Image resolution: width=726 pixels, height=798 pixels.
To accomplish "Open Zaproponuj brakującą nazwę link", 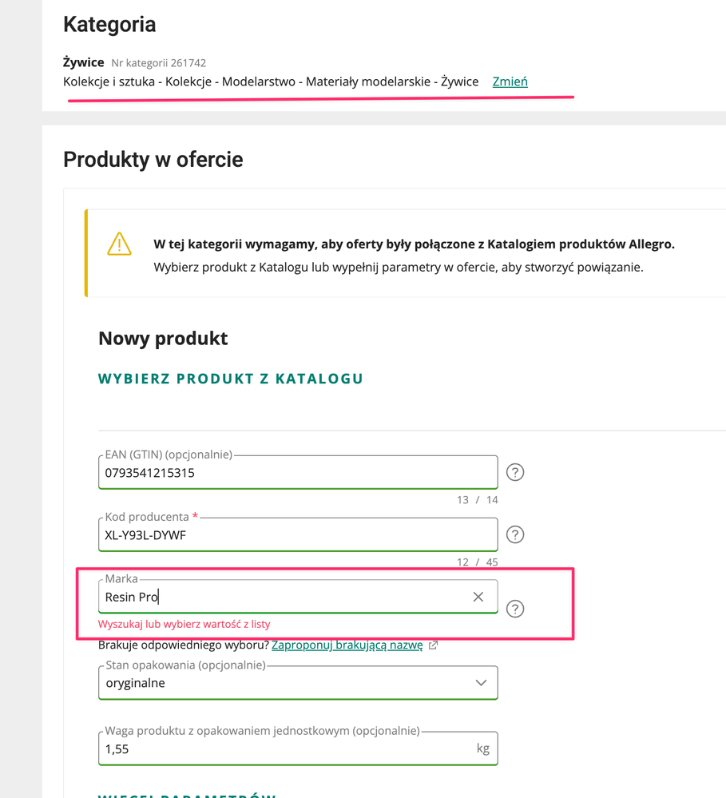I will coord(347,645).
